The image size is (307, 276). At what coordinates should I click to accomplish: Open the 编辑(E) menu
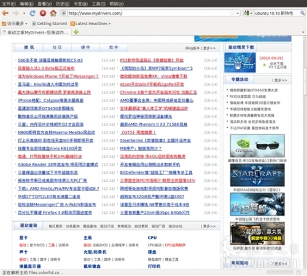point(26,4)
